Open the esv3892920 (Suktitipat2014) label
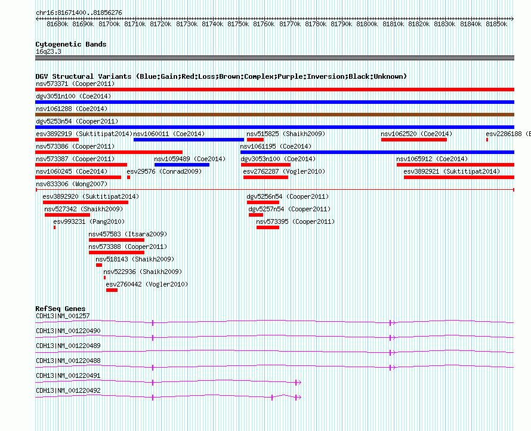531x431 pixels. point(91,196)
